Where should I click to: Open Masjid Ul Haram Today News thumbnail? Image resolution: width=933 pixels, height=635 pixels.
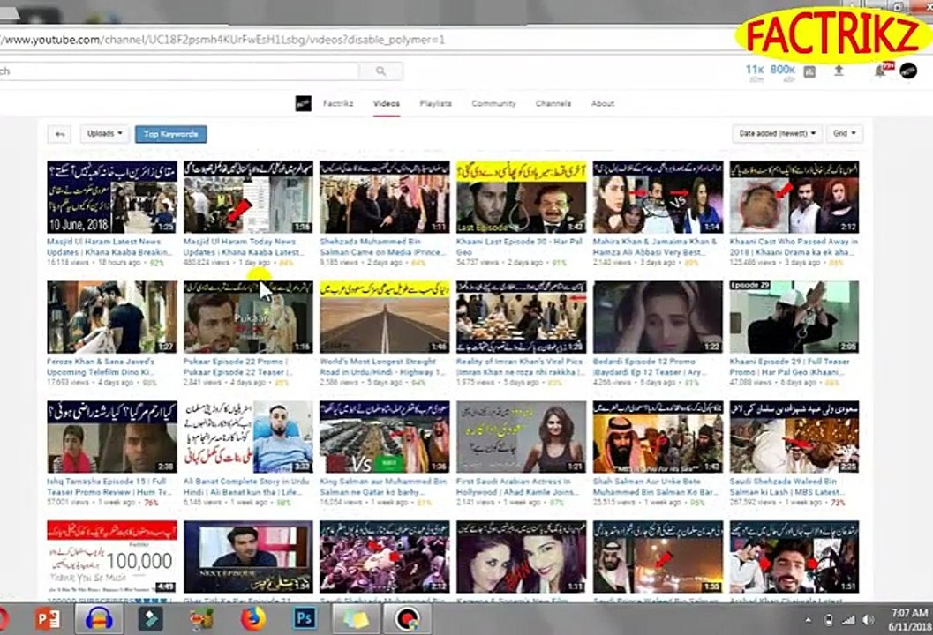click(248, 197)
